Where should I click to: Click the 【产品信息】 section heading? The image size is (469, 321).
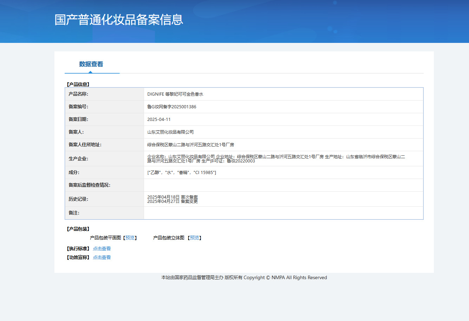pyautogui.click(x=78, y=85)
